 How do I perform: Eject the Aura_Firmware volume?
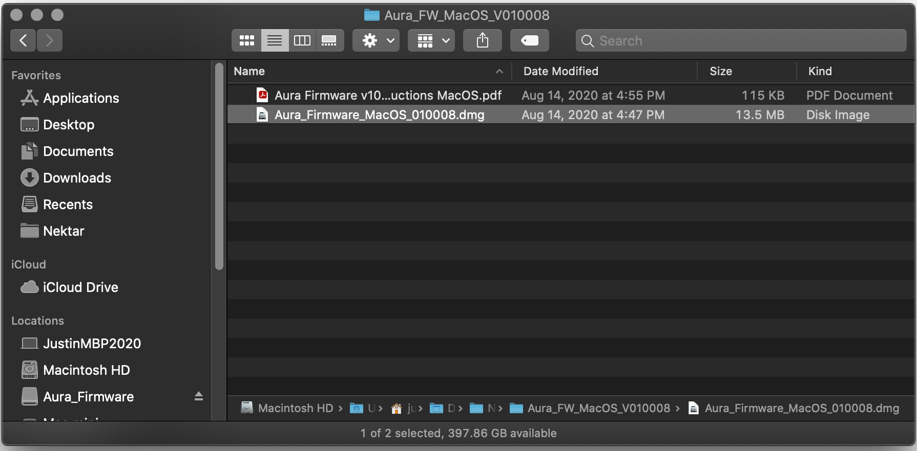(x=199, y=396)
